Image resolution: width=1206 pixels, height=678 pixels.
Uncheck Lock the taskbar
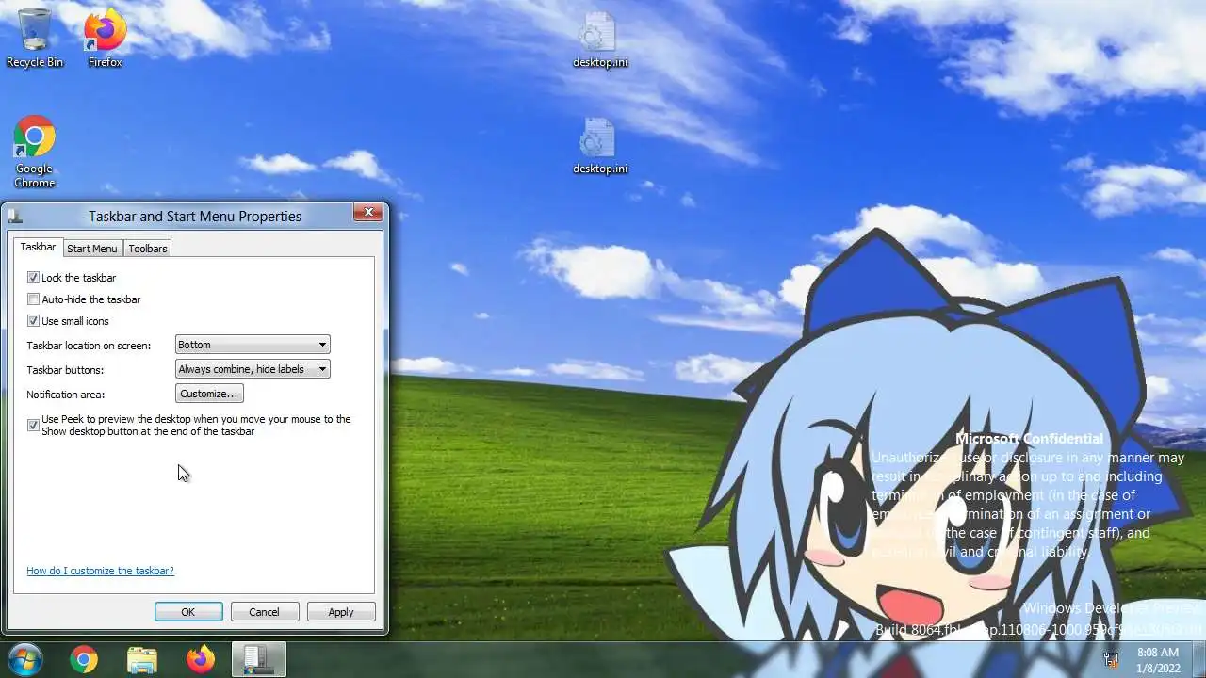coord(34,278)
